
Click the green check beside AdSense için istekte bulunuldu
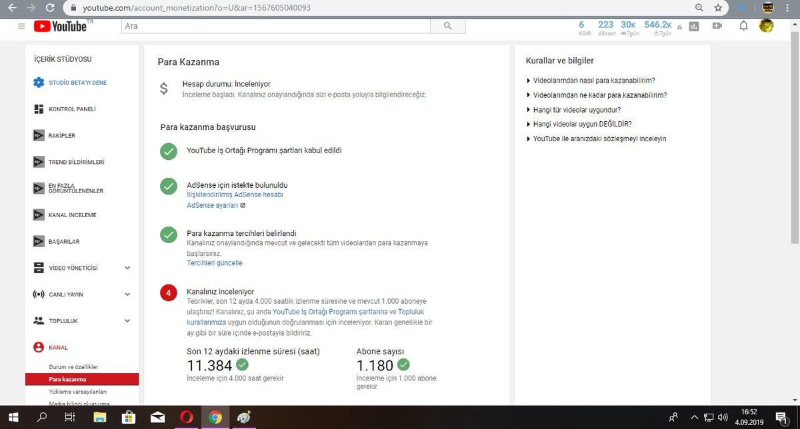coord(169,187)
